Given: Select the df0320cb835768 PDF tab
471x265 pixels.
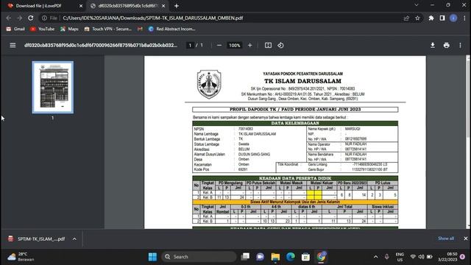Looking at the screenshot, I should pyautogui.click(x=127, y=6).
